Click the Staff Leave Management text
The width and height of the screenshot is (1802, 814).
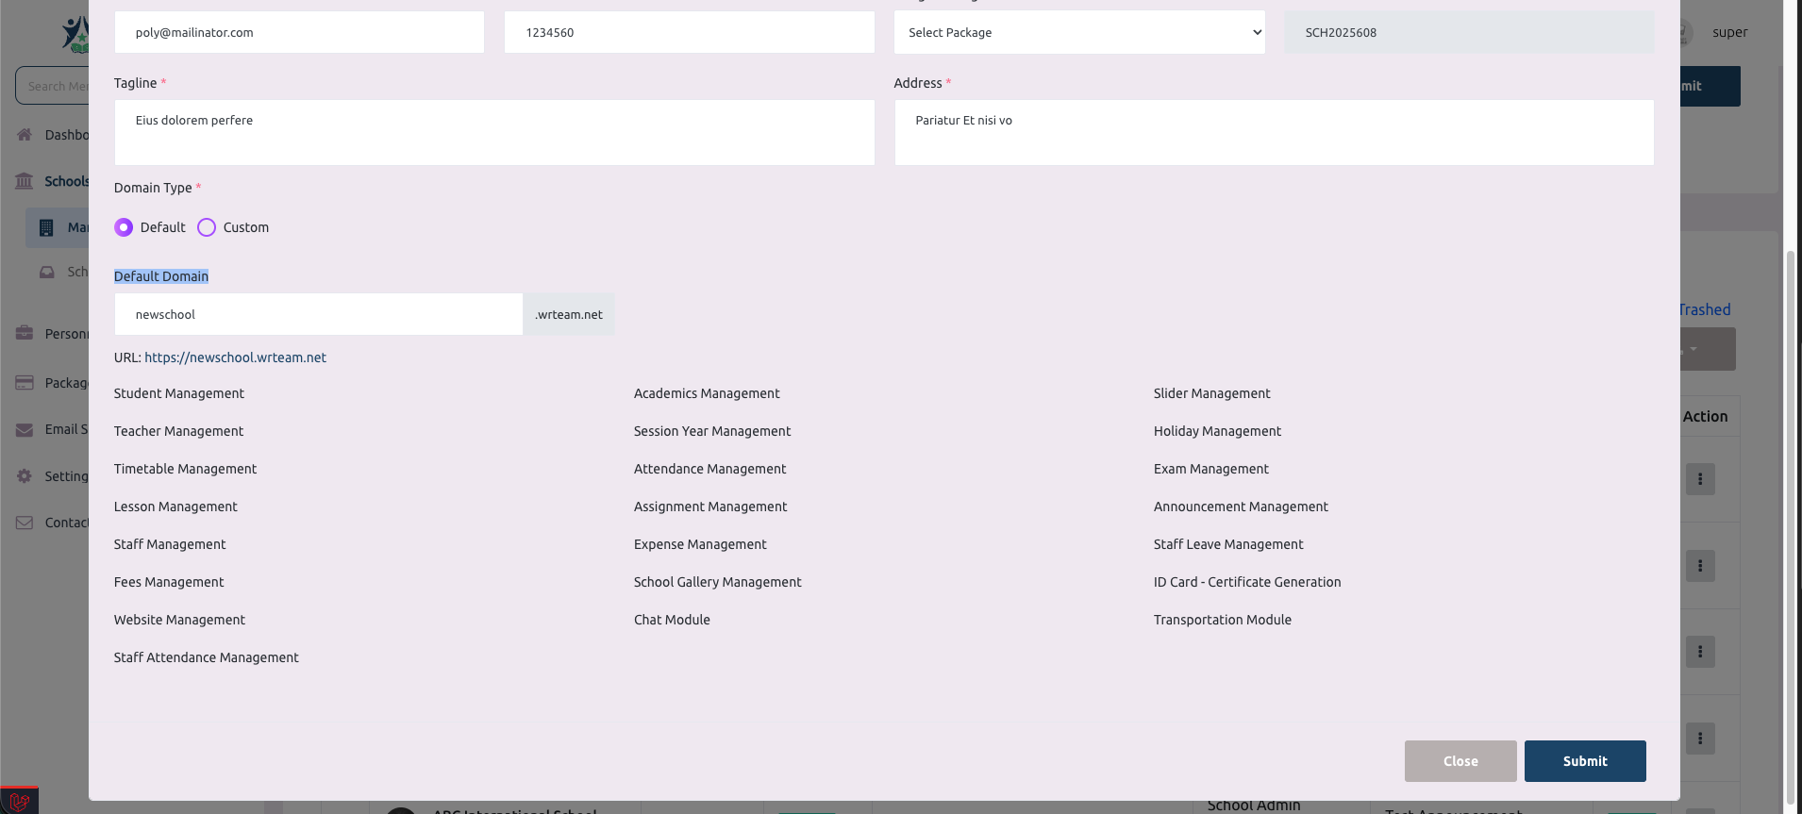click(1228, 544)
